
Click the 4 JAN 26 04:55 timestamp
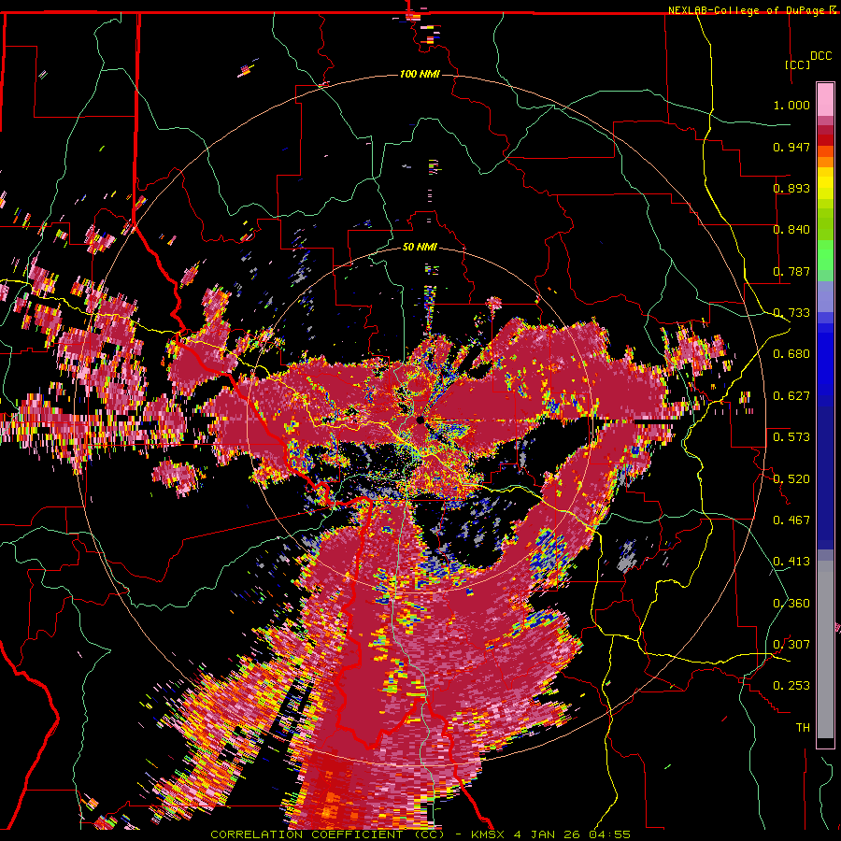pyautogui.click(x=572, y=834)
